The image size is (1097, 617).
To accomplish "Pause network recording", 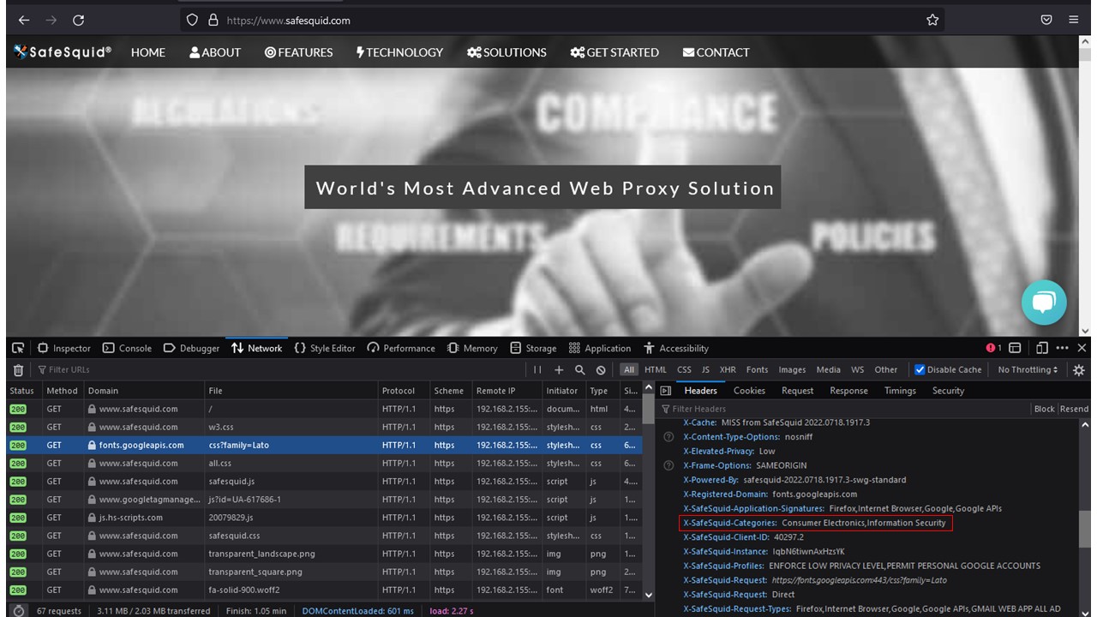I will (x=537, y=370).
